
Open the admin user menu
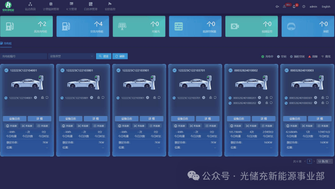click(x=313, y=6)
